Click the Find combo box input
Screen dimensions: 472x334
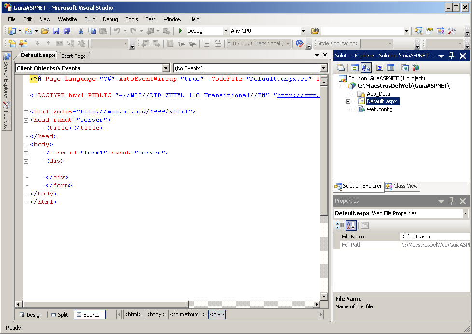pyautogui.click(x=362, y=31)
